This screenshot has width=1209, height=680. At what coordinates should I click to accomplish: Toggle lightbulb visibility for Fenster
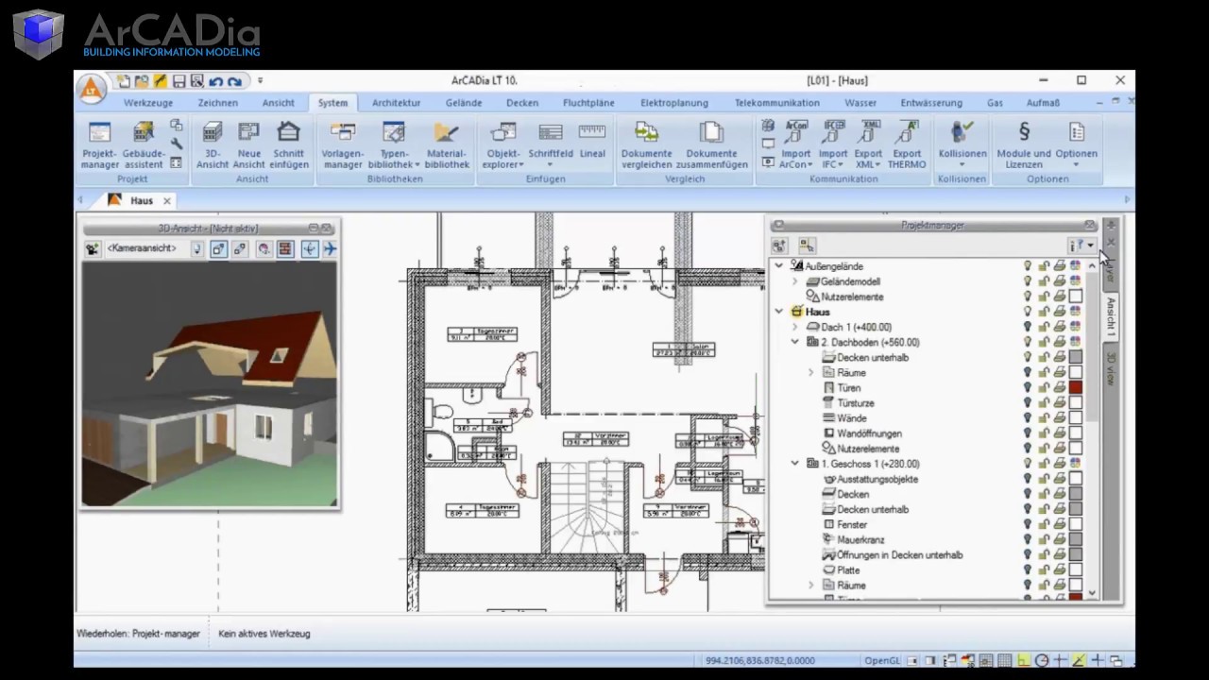[1028, 524]
